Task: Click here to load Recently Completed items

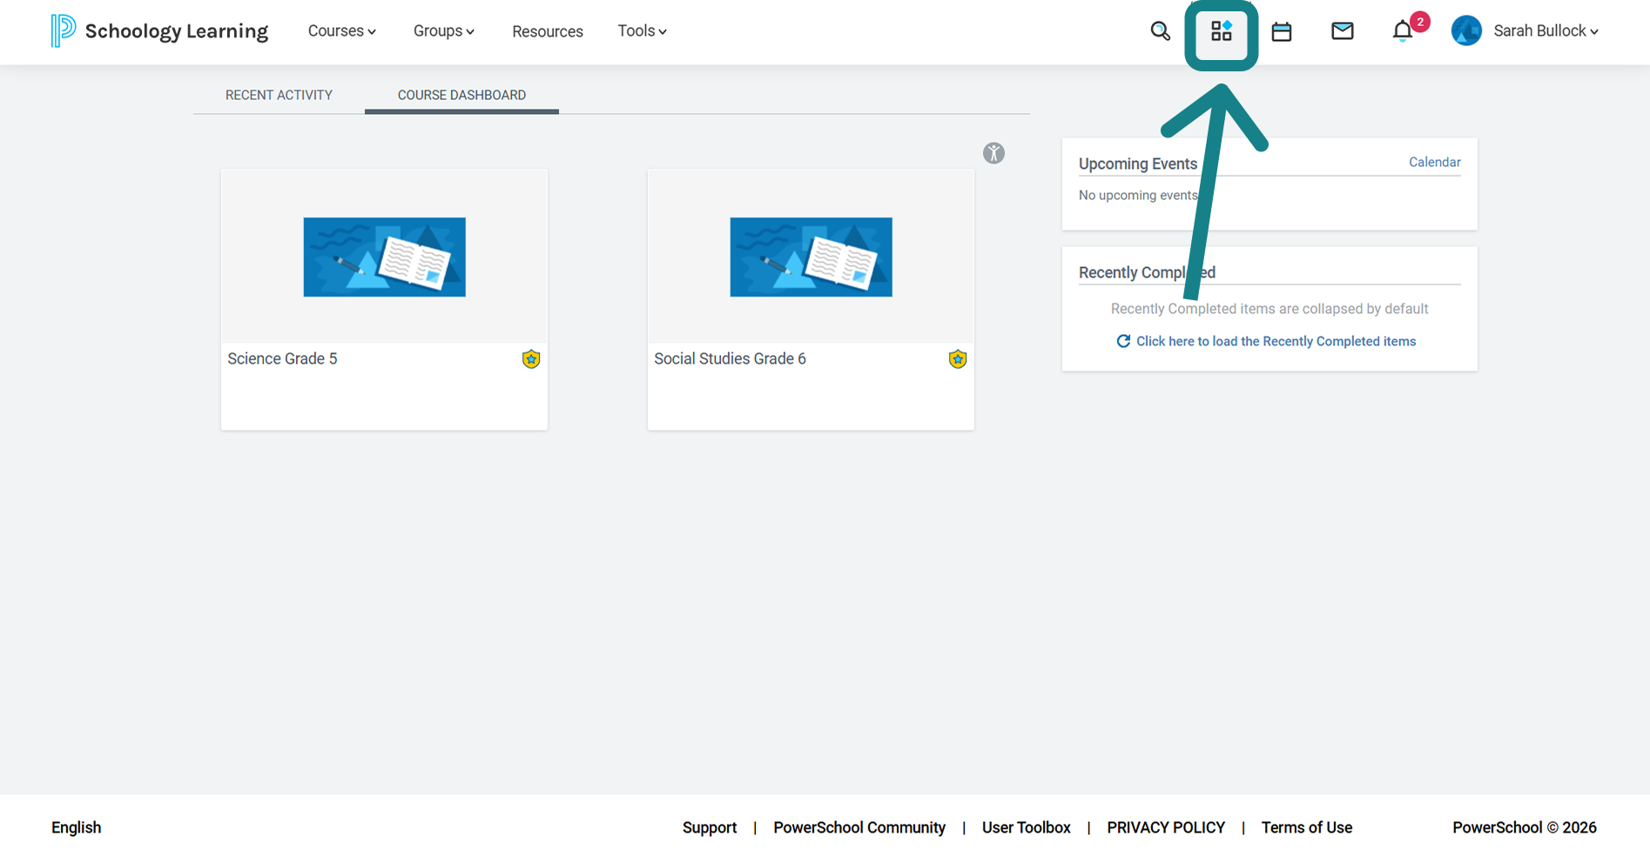Action: [1276, 341]
